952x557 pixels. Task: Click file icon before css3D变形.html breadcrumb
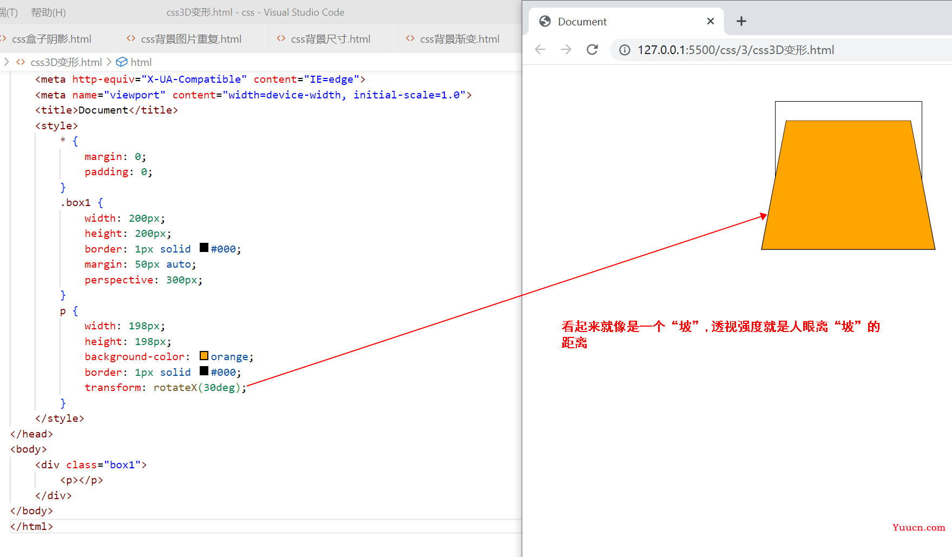(21, 62)
